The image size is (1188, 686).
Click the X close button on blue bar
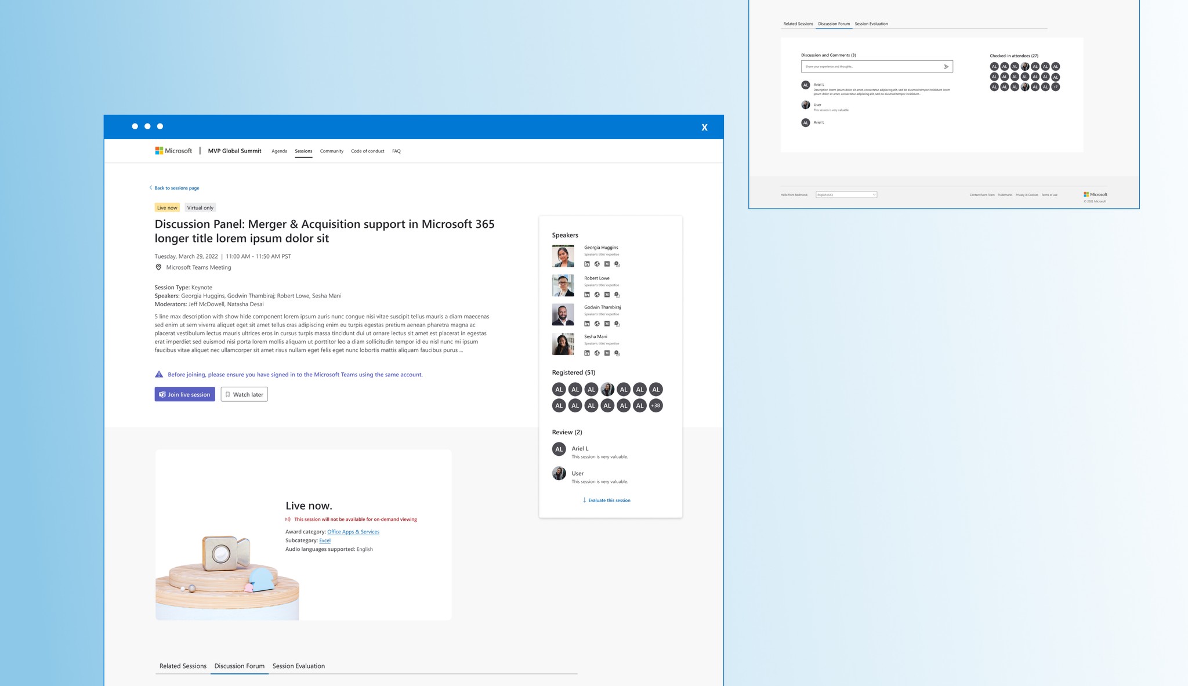tap(704, 128)
